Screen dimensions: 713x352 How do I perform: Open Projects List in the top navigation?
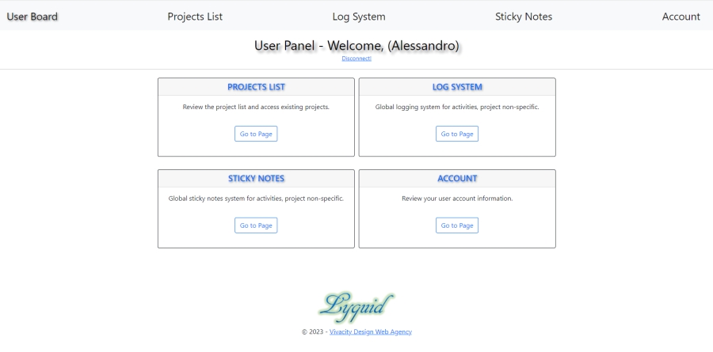195,17
